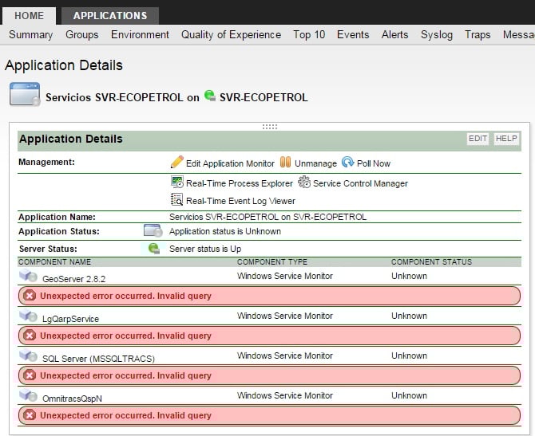The width and height of the screenshot is (535, 436).
Task: Click the COMPONENT STATUS column header
Action: pos(432,262)
